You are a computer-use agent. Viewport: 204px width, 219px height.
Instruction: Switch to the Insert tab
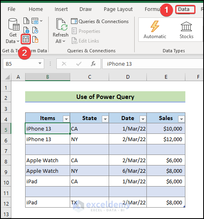tap(61, 9)
